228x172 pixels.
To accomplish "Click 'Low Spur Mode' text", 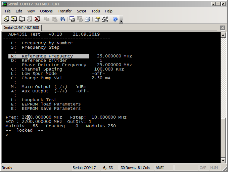I will [x=39, y=74].
